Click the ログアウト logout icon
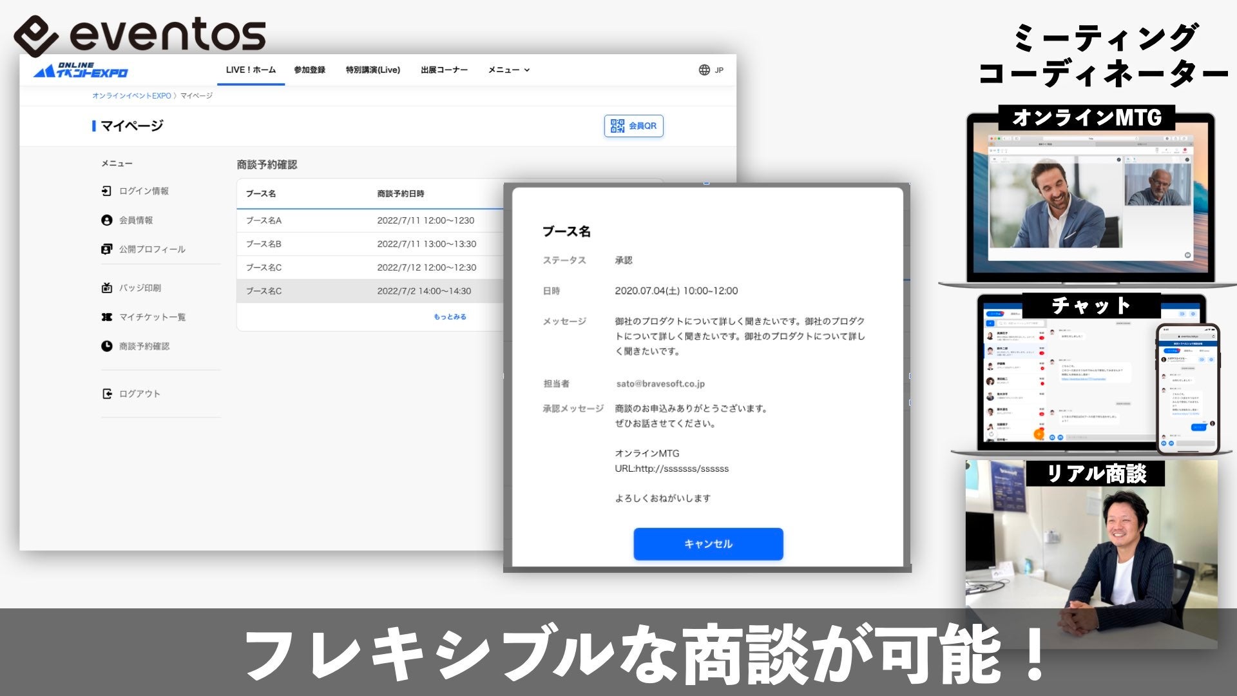 (107, 394)
